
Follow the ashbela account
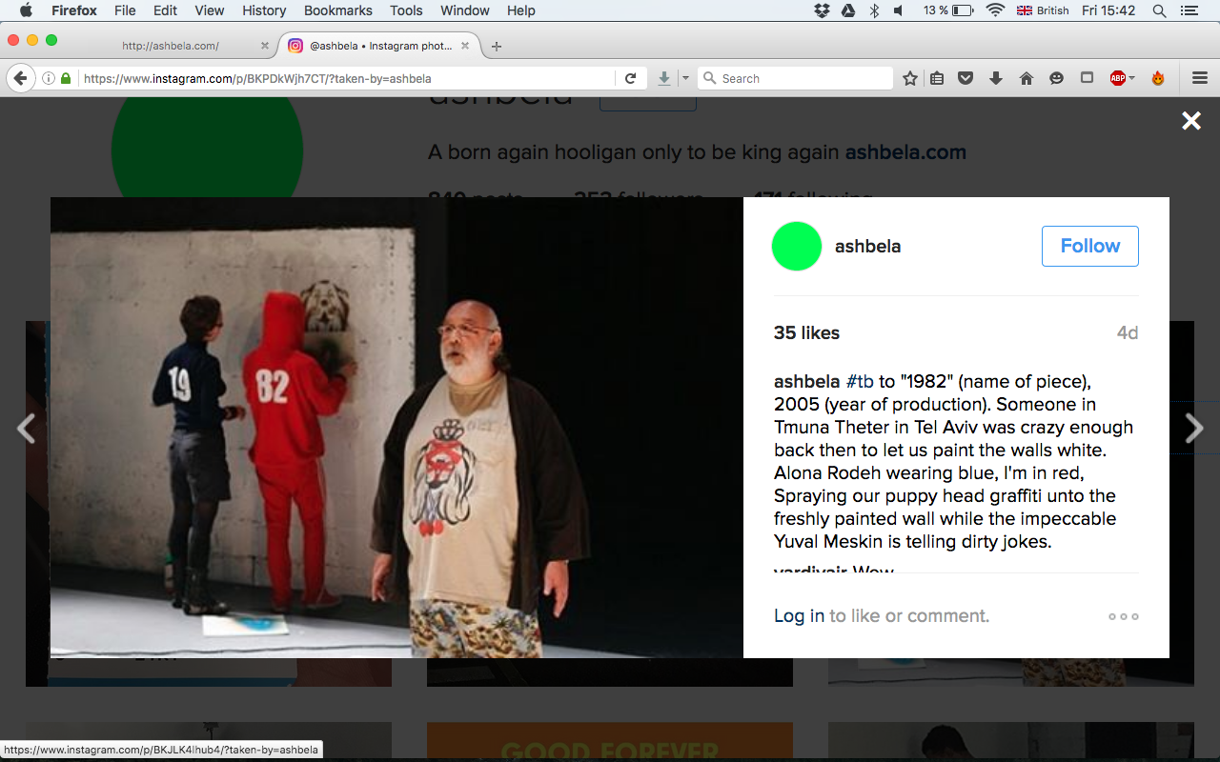coord(1090,246)
